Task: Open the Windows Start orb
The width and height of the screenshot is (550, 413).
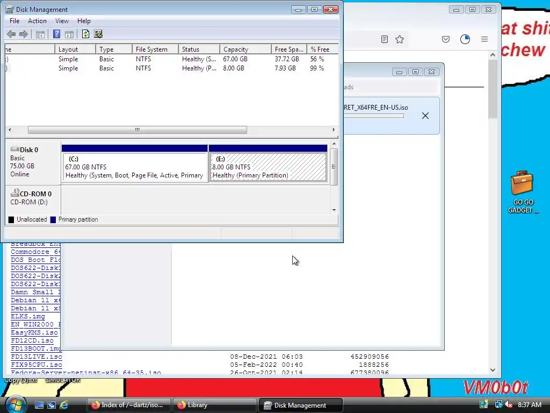Action: [x=15, y=404]
